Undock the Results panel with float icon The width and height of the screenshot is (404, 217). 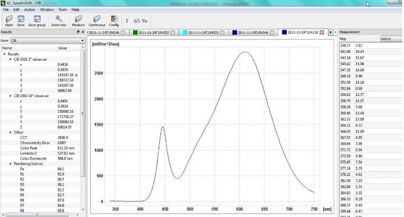pos(78,32)
